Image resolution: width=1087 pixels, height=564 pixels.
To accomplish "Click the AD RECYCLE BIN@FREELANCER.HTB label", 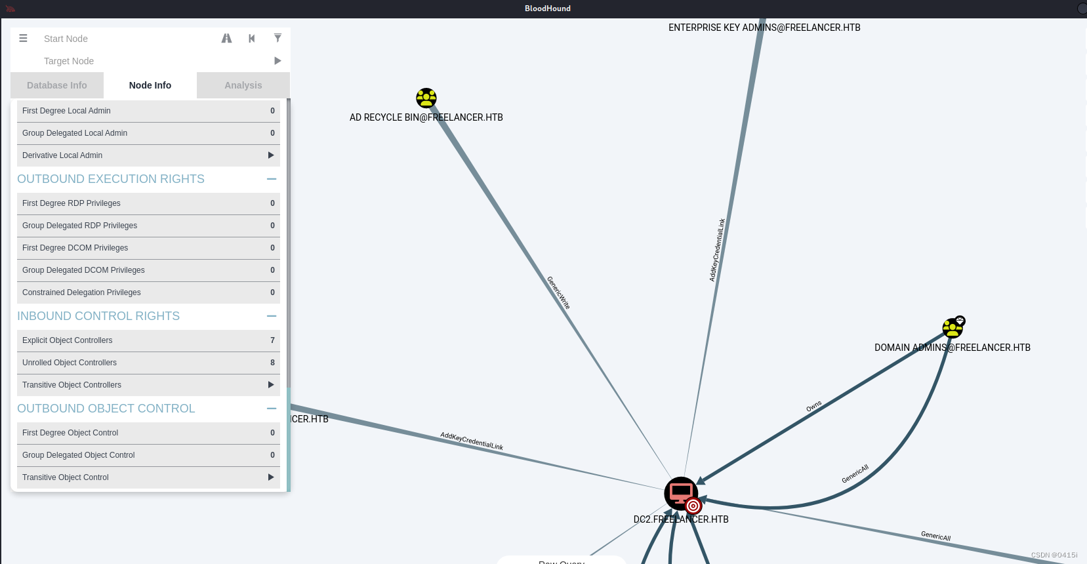I will (x=426, y=117).
